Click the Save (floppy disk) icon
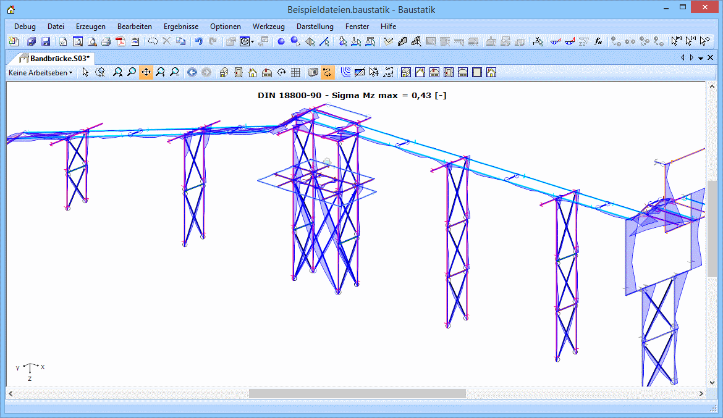 point(46,42)
